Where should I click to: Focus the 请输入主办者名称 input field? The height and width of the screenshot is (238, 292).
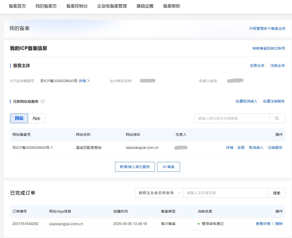coord(226,193)
